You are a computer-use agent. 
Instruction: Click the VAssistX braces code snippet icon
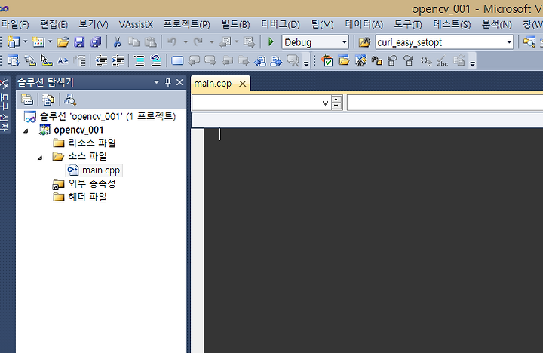[426, 61]
